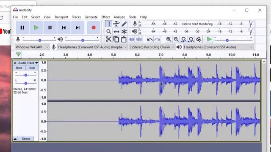Click the track gain slider handle

click(25, 75)
